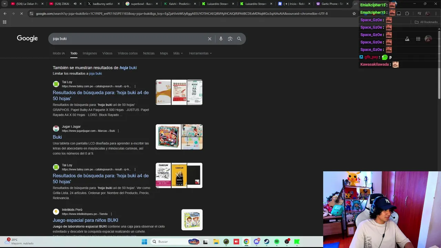Click Jugar i Jugar product image thumbnail

click(x=179, y=137)
